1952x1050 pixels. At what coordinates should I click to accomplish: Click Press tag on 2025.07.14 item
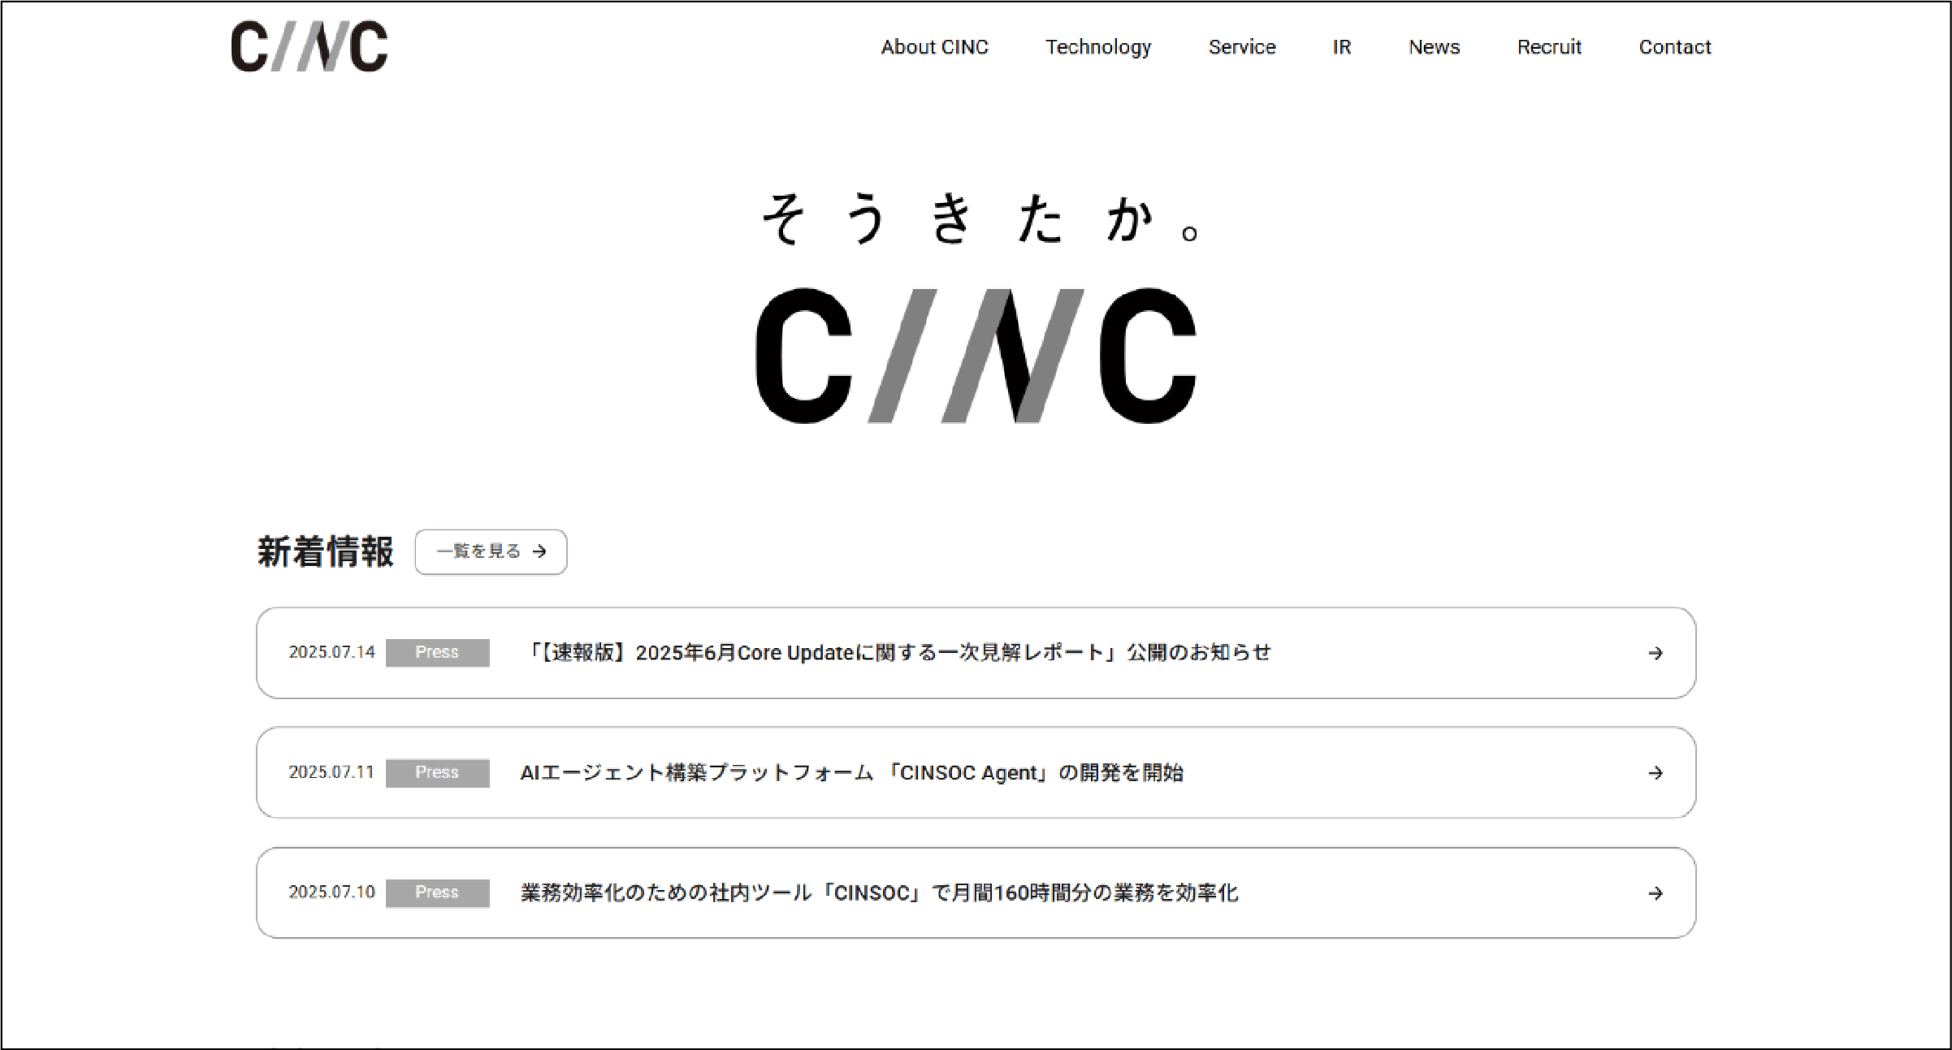tap(437, 652)
